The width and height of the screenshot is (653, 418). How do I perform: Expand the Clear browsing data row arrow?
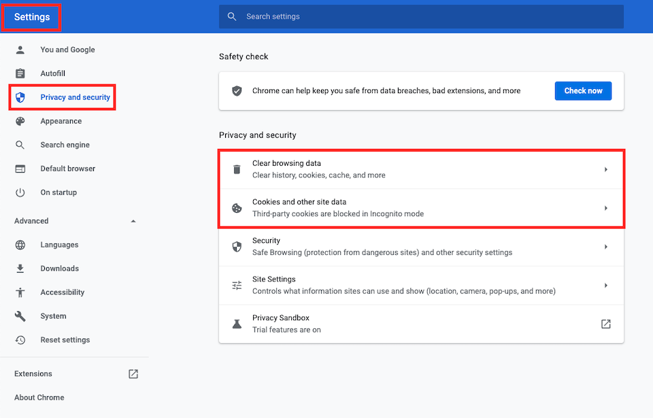(x=605, y=169)
